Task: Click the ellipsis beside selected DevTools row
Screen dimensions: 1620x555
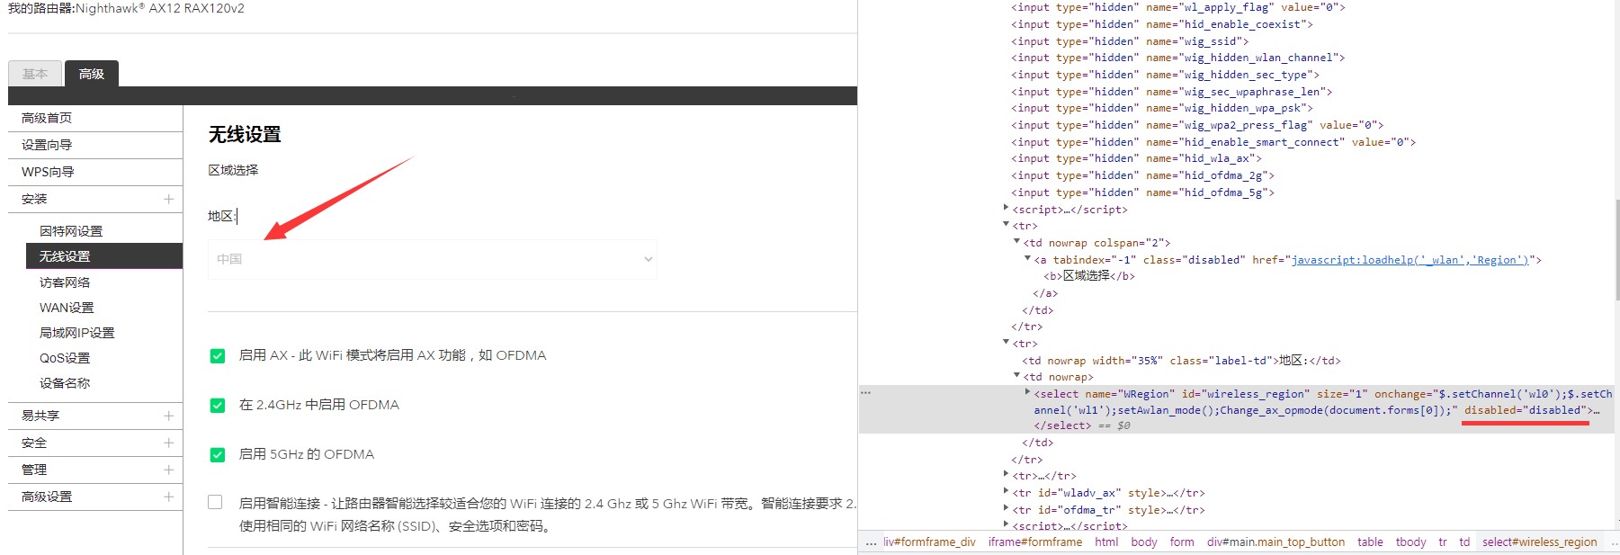Action: point(865,393)
